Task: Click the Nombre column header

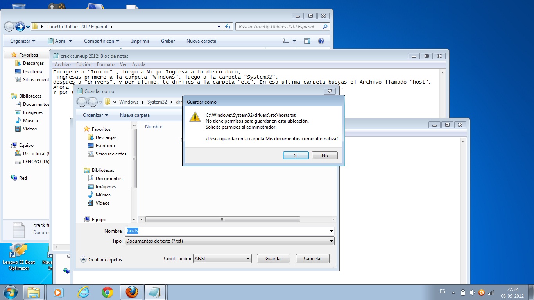Action: pyautogui.click(x=154, y=127)
